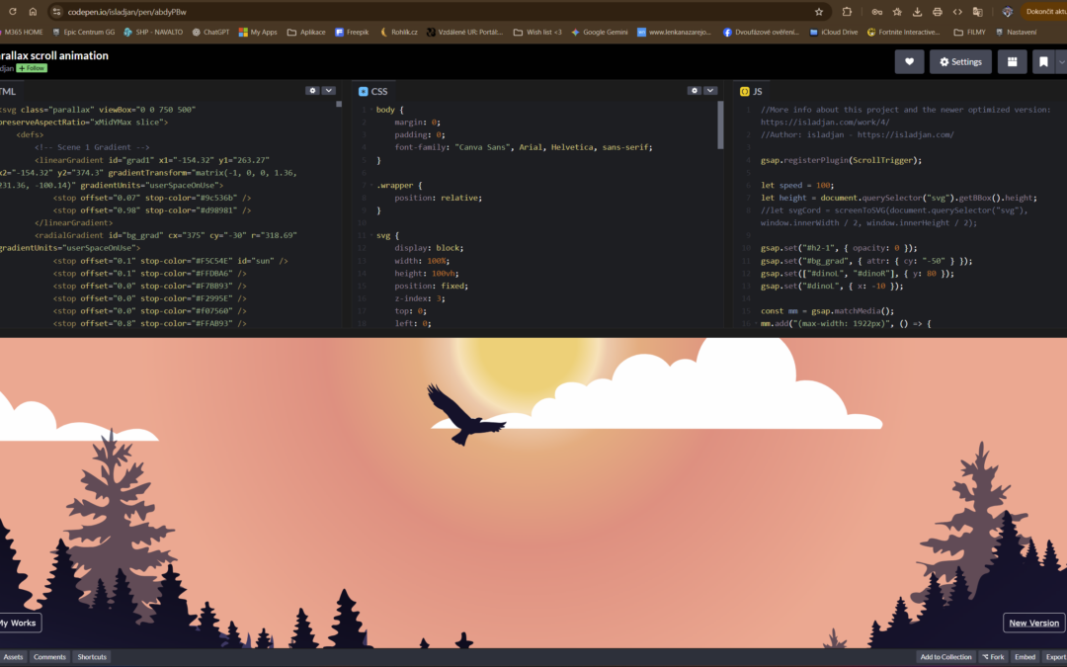Click the New Version link in preview
The image size is (1067, 667).
(1033, 623)
